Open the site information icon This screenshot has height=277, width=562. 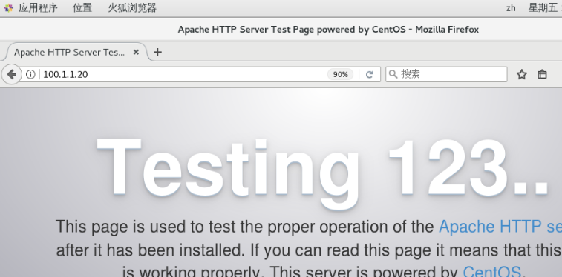(30, 74)
